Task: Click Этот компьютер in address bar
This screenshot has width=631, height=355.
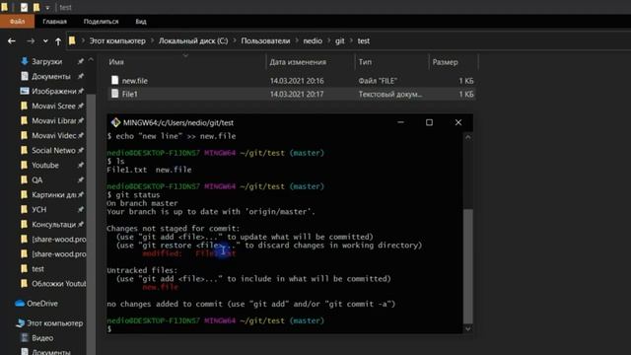Action: coord(117,41)
